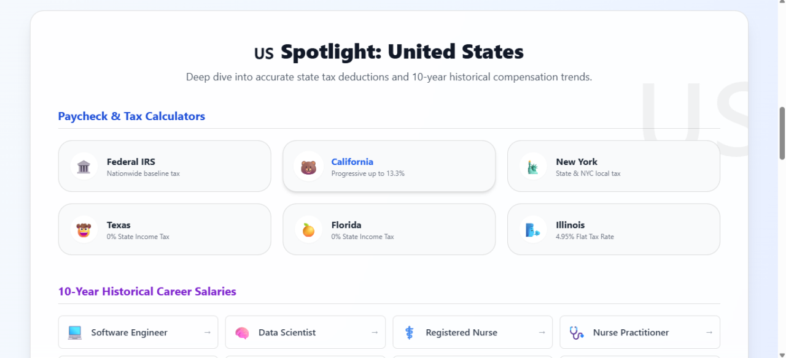The image size is (786, 358).
Task: Select the Illinois flat tax card
Action: click(613, 229)
